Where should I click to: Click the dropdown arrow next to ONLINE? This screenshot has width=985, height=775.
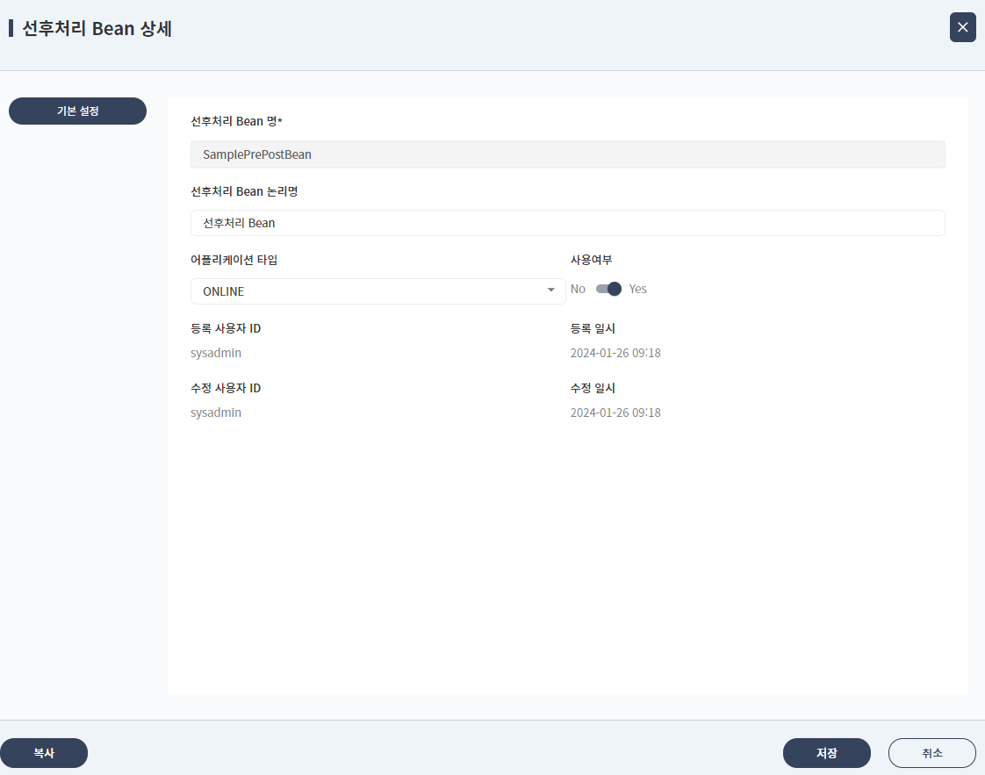(551, 290)
